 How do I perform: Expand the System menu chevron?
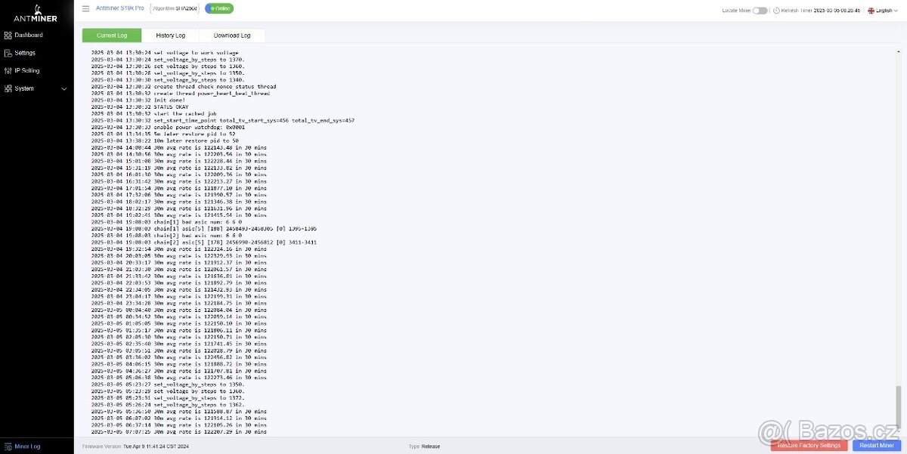click(x=64, y=88)
